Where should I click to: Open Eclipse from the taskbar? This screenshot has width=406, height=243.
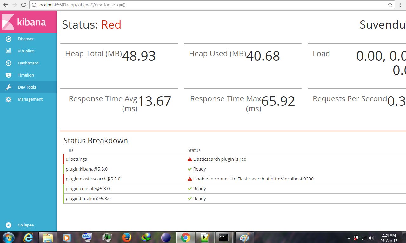coord(166,237)
